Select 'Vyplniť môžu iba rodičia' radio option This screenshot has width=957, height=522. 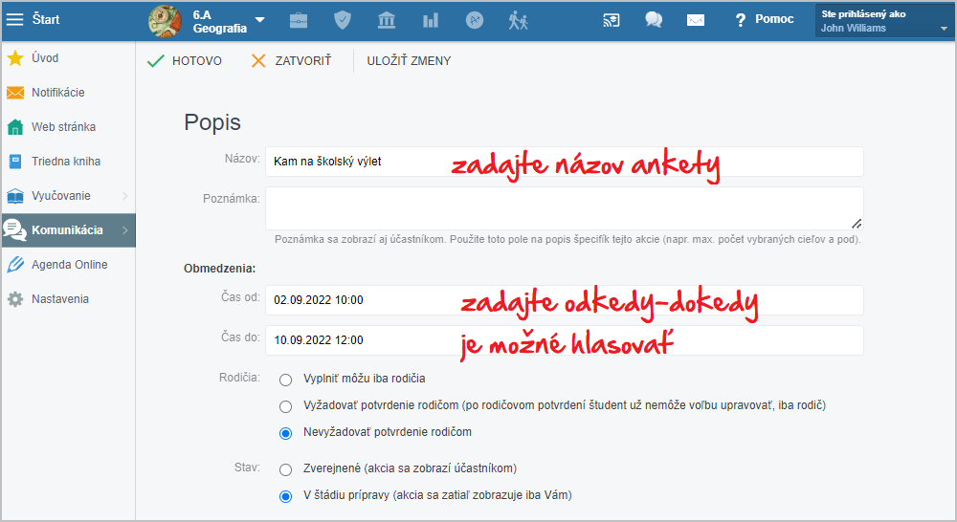pos(285,379)
